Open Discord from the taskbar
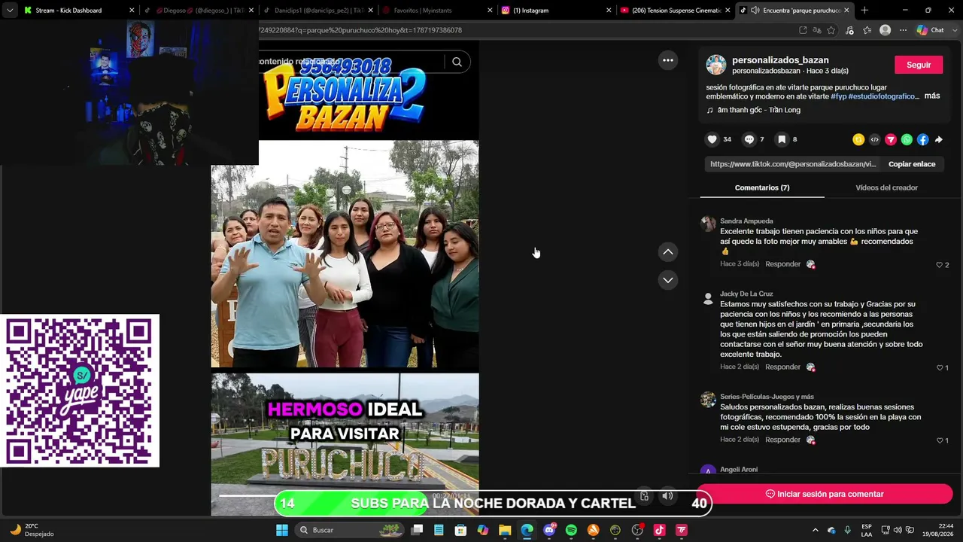This screenshot has width=963, height=542. tap(549, 530)
